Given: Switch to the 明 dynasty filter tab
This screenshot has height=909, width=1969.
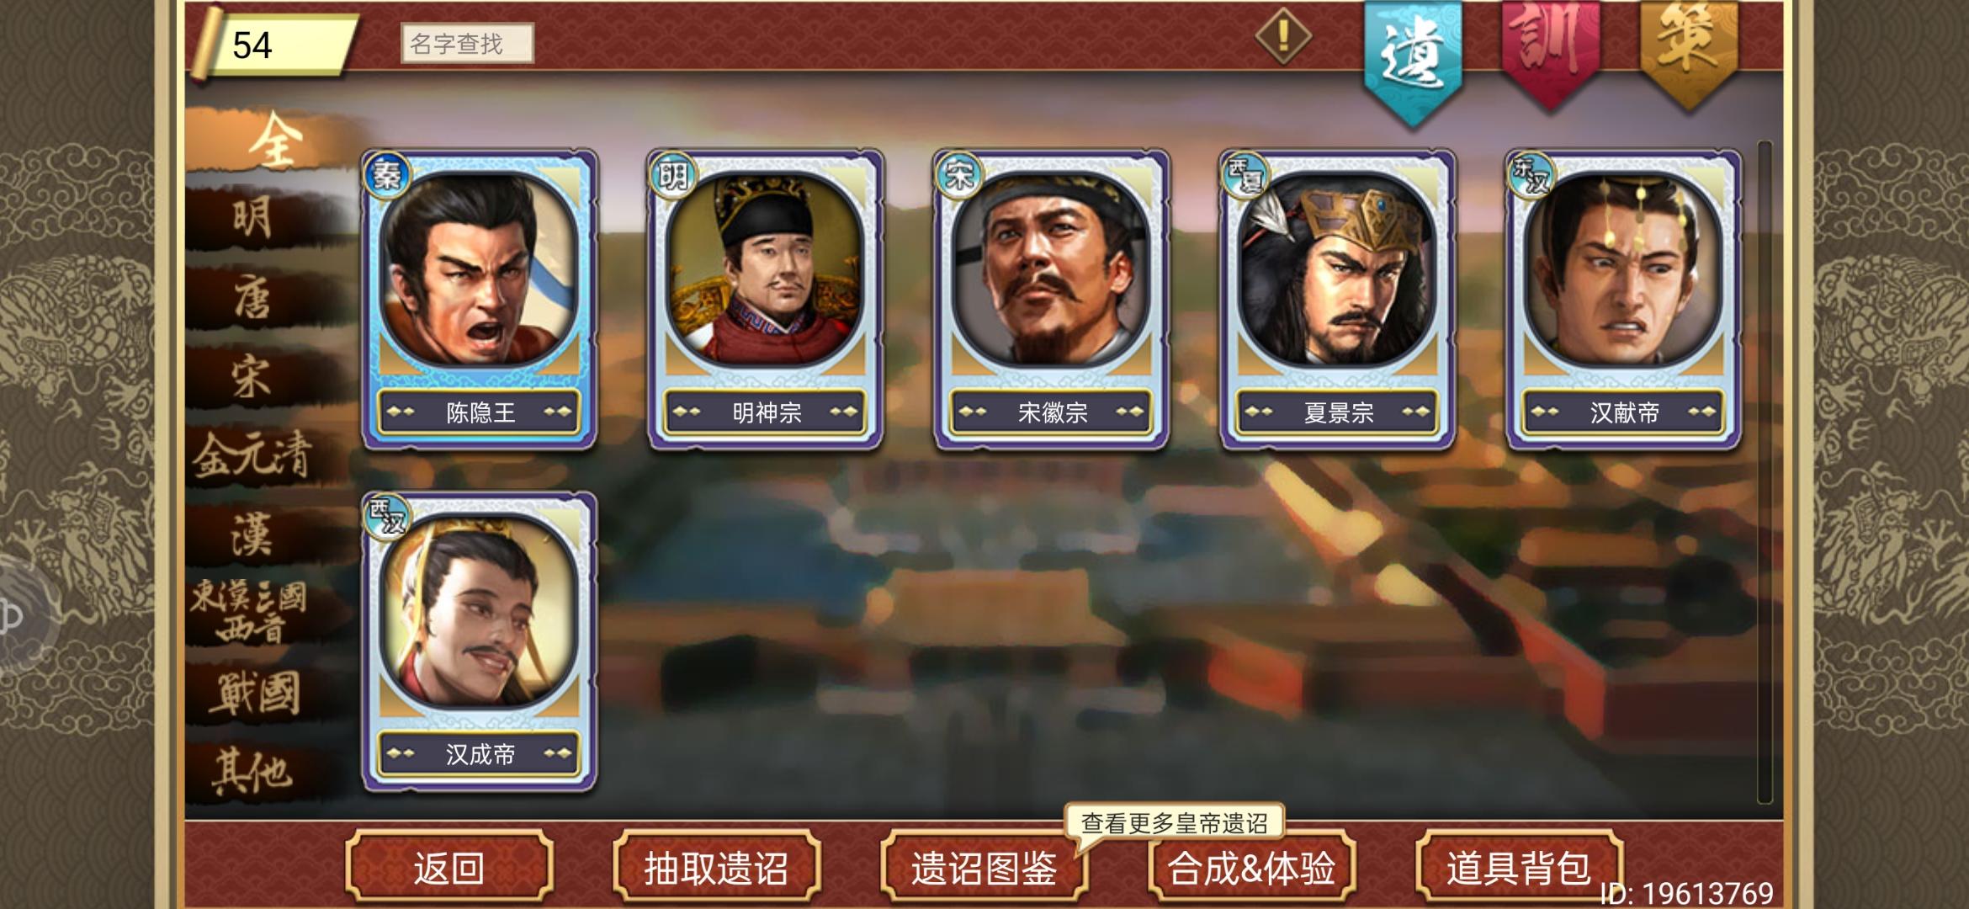Looking at the screenshot, I should (252, 219).
